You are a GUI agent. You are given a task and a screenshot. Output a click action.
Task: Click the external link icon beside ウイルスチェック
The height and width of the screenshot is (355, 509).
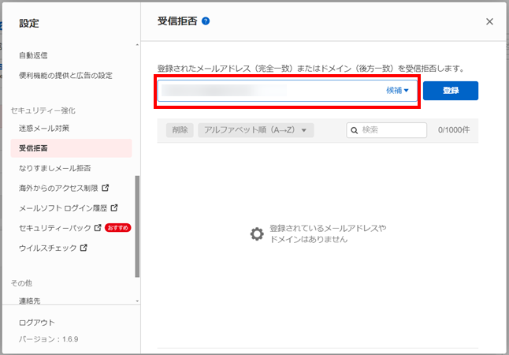tap(84, 248)
